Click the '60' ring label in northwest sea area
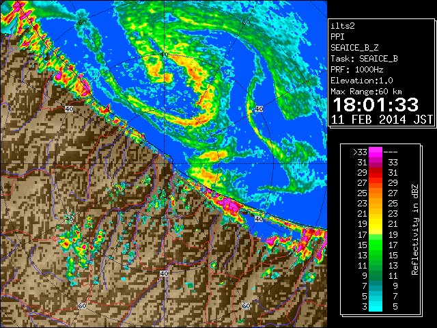The image size is (437, 328). coord(82,22)
